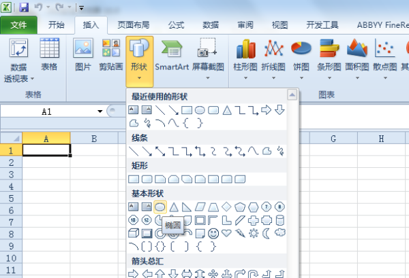Select column G header
This screenshot has width=409, height=278.
pyautogui.click(x=333, y=139)
